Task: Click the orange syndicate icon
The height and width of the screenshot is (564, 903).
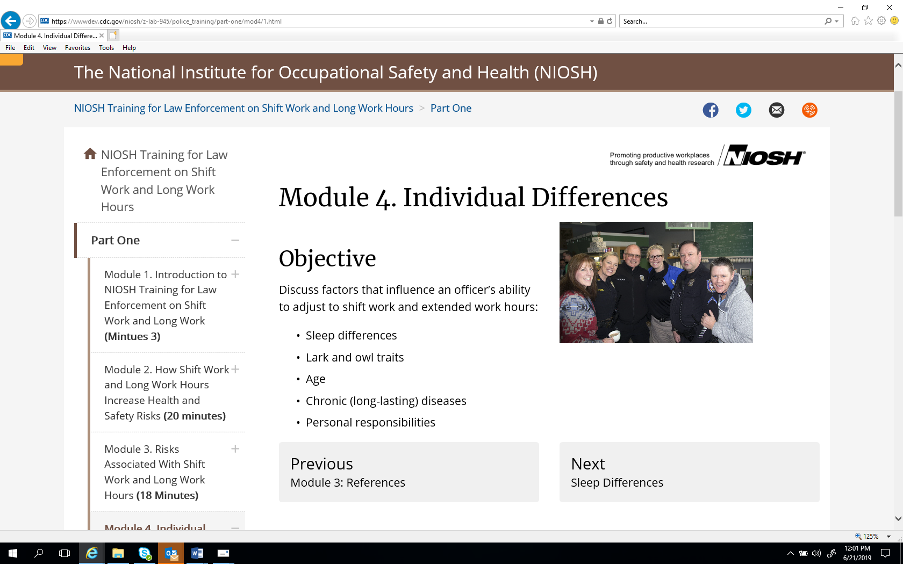Action: click(809, 110)
